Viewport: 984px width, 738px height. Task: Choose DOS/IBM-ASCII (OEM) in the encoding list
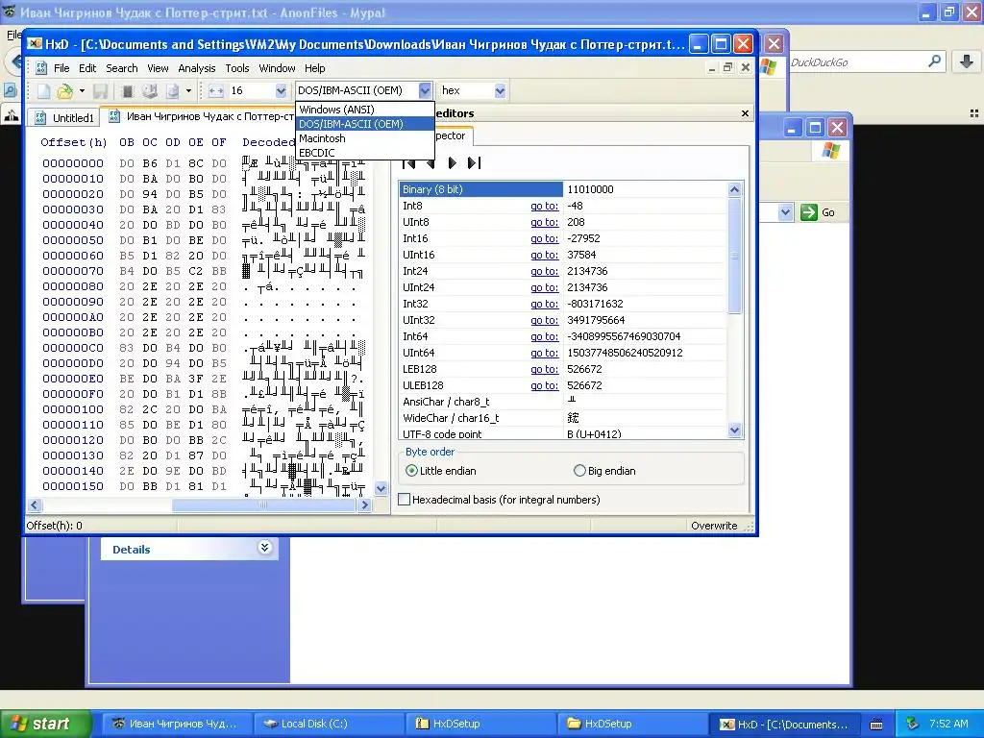tap(365, 124)
